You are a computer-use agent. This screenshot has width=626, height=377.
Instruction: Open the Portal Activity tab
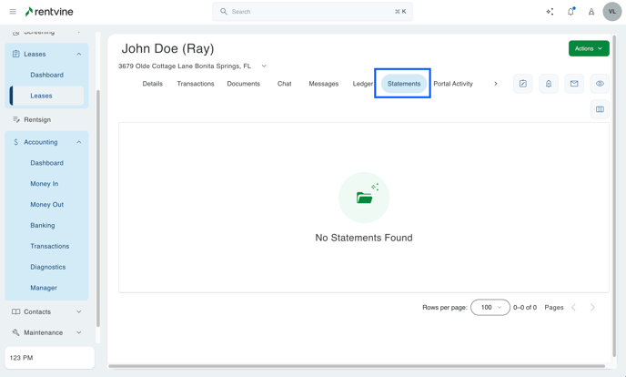pyautogui.click(x=452, y=84)
